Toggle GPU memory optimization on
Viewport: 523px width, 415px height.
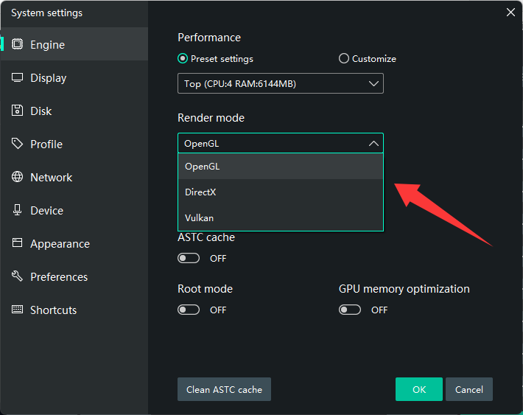350,310
